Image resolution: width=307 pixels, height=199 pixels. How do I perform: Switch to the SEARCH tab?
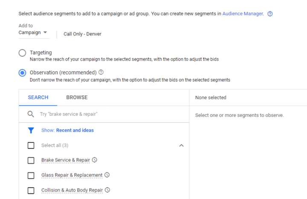point(38,97)
